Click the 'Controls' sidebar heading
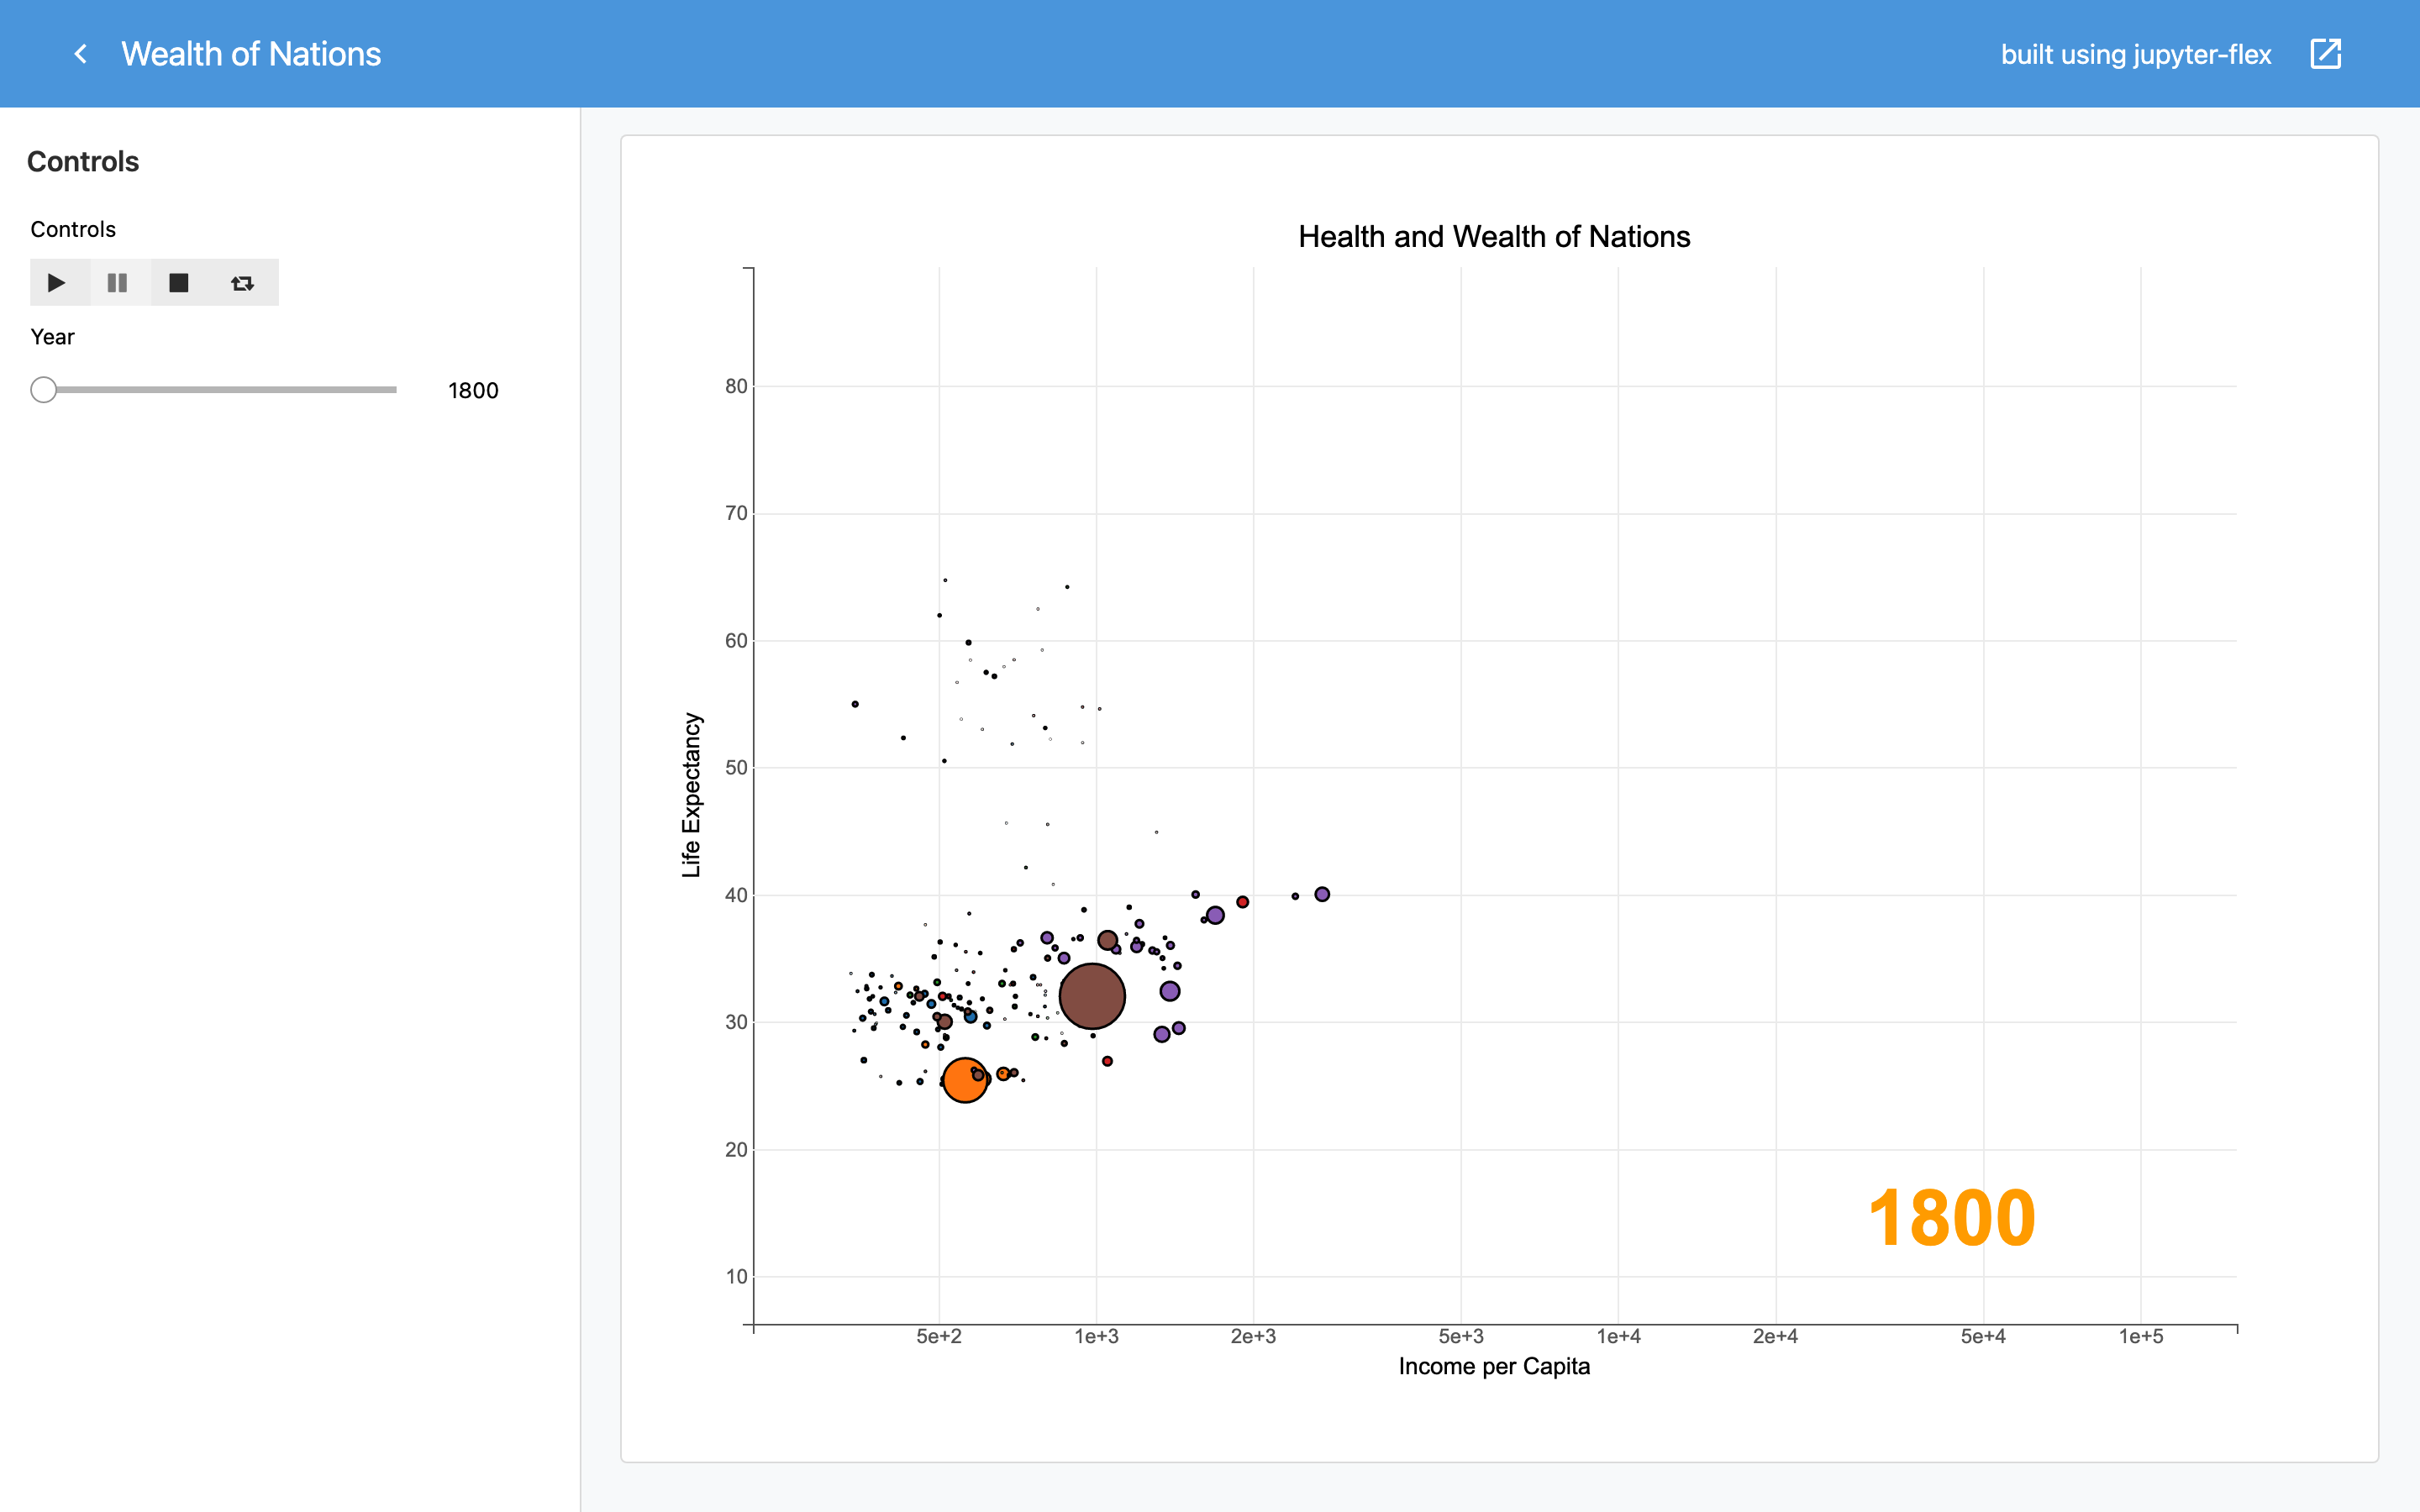The width and height of the screenshot is (2420, 1512). click(x=83, y=162)
